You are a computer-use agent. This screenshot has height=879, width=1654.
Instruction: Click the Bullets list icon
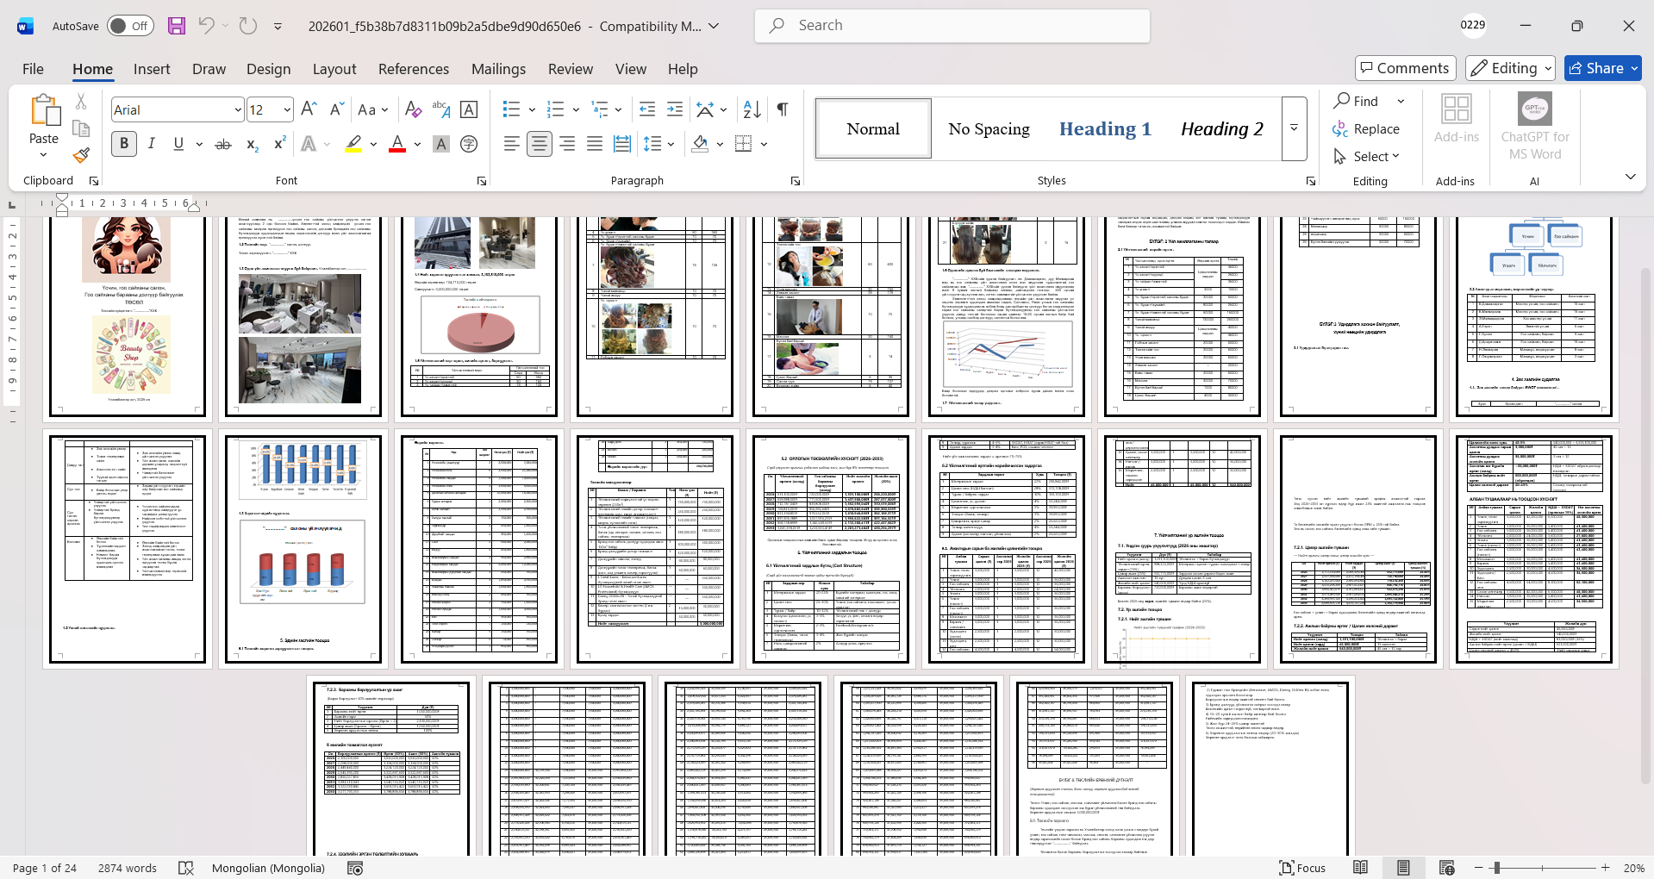[511, 109]
